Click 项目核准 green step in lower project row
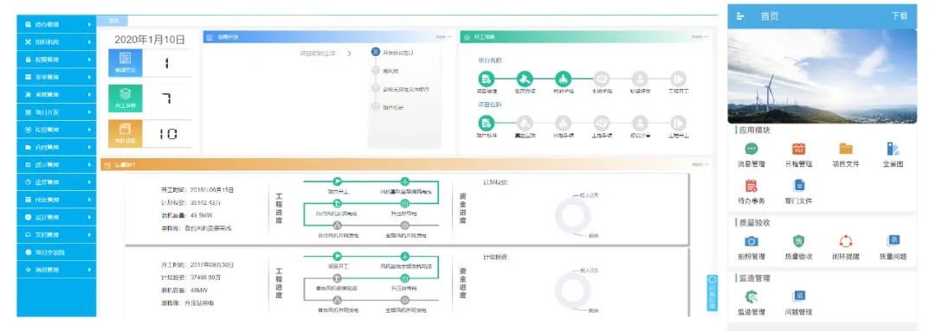 point(486,124)
